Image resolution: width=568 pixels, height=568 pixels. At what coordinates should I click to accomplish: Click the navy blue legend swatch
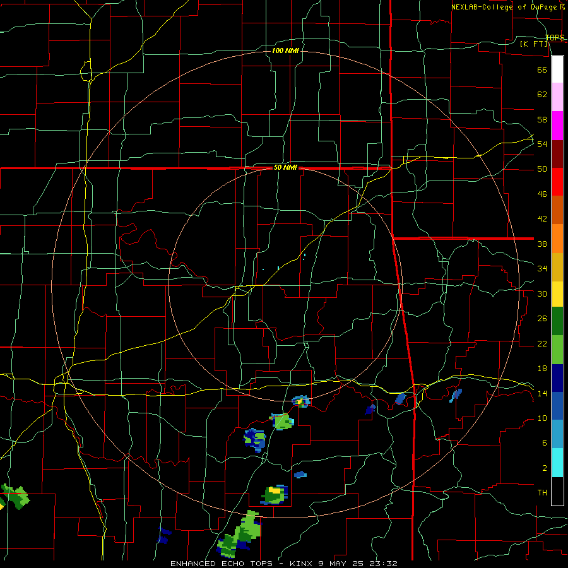(557, 378)
